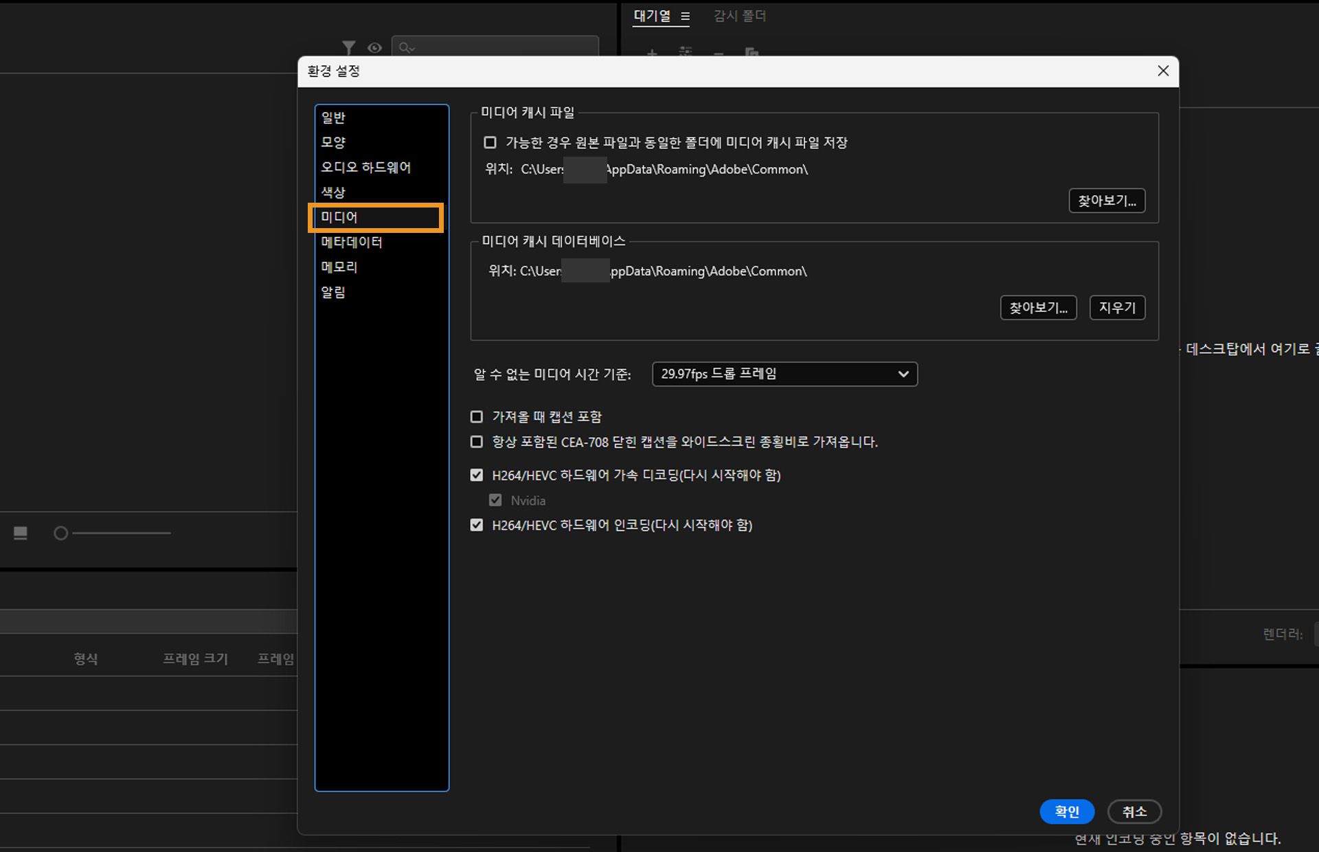Viewport: 1319px width, 852px height.
Task: Open the 29.97fps 드롭 프레임 dropdown
Action: pos(784,374)
